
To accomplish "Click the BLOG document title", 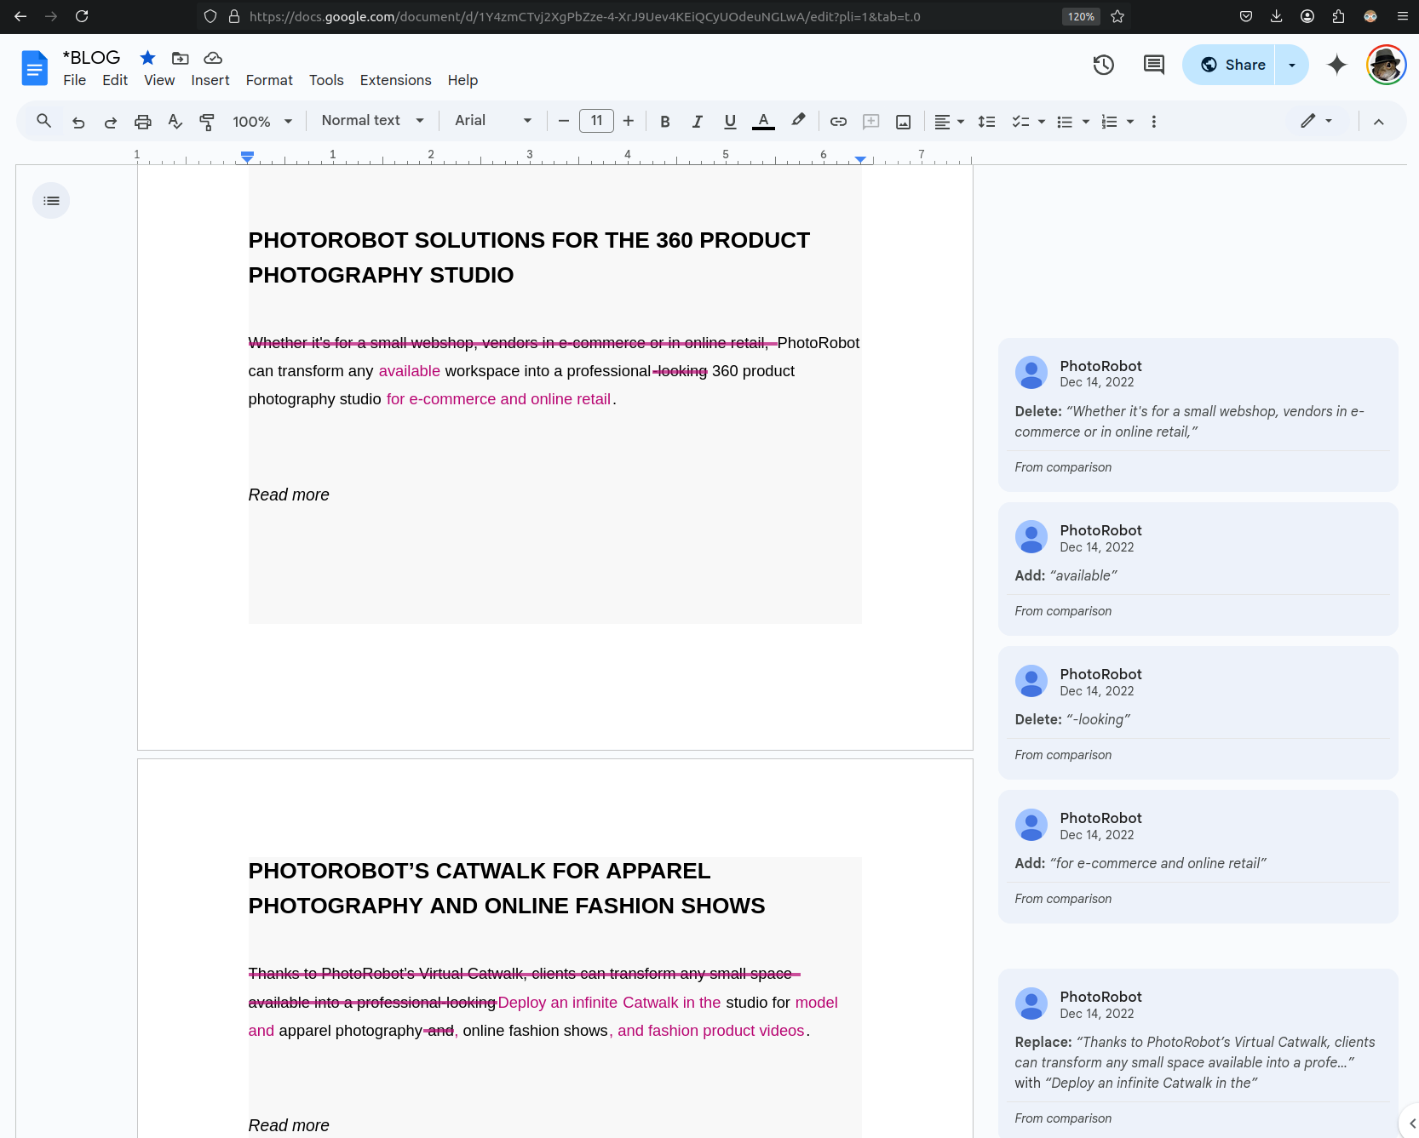I will click(92, 57).
